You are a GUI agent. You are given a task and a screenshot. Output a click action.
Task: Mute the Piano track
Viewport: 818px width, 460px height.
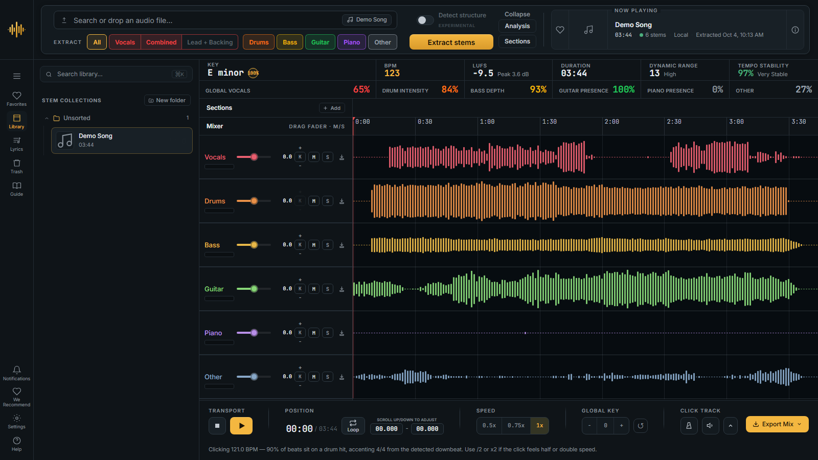pos(314,333)
